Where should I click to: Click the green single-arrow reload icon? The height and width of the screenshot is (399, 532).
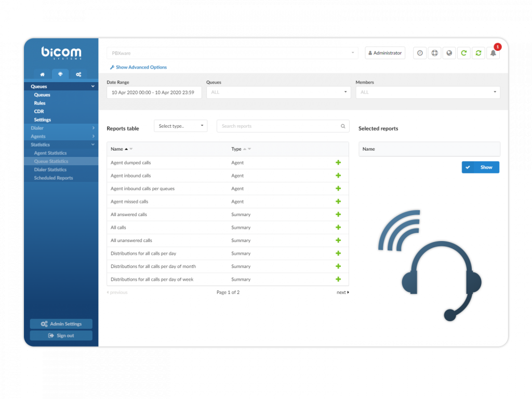[x=463, y=53]
